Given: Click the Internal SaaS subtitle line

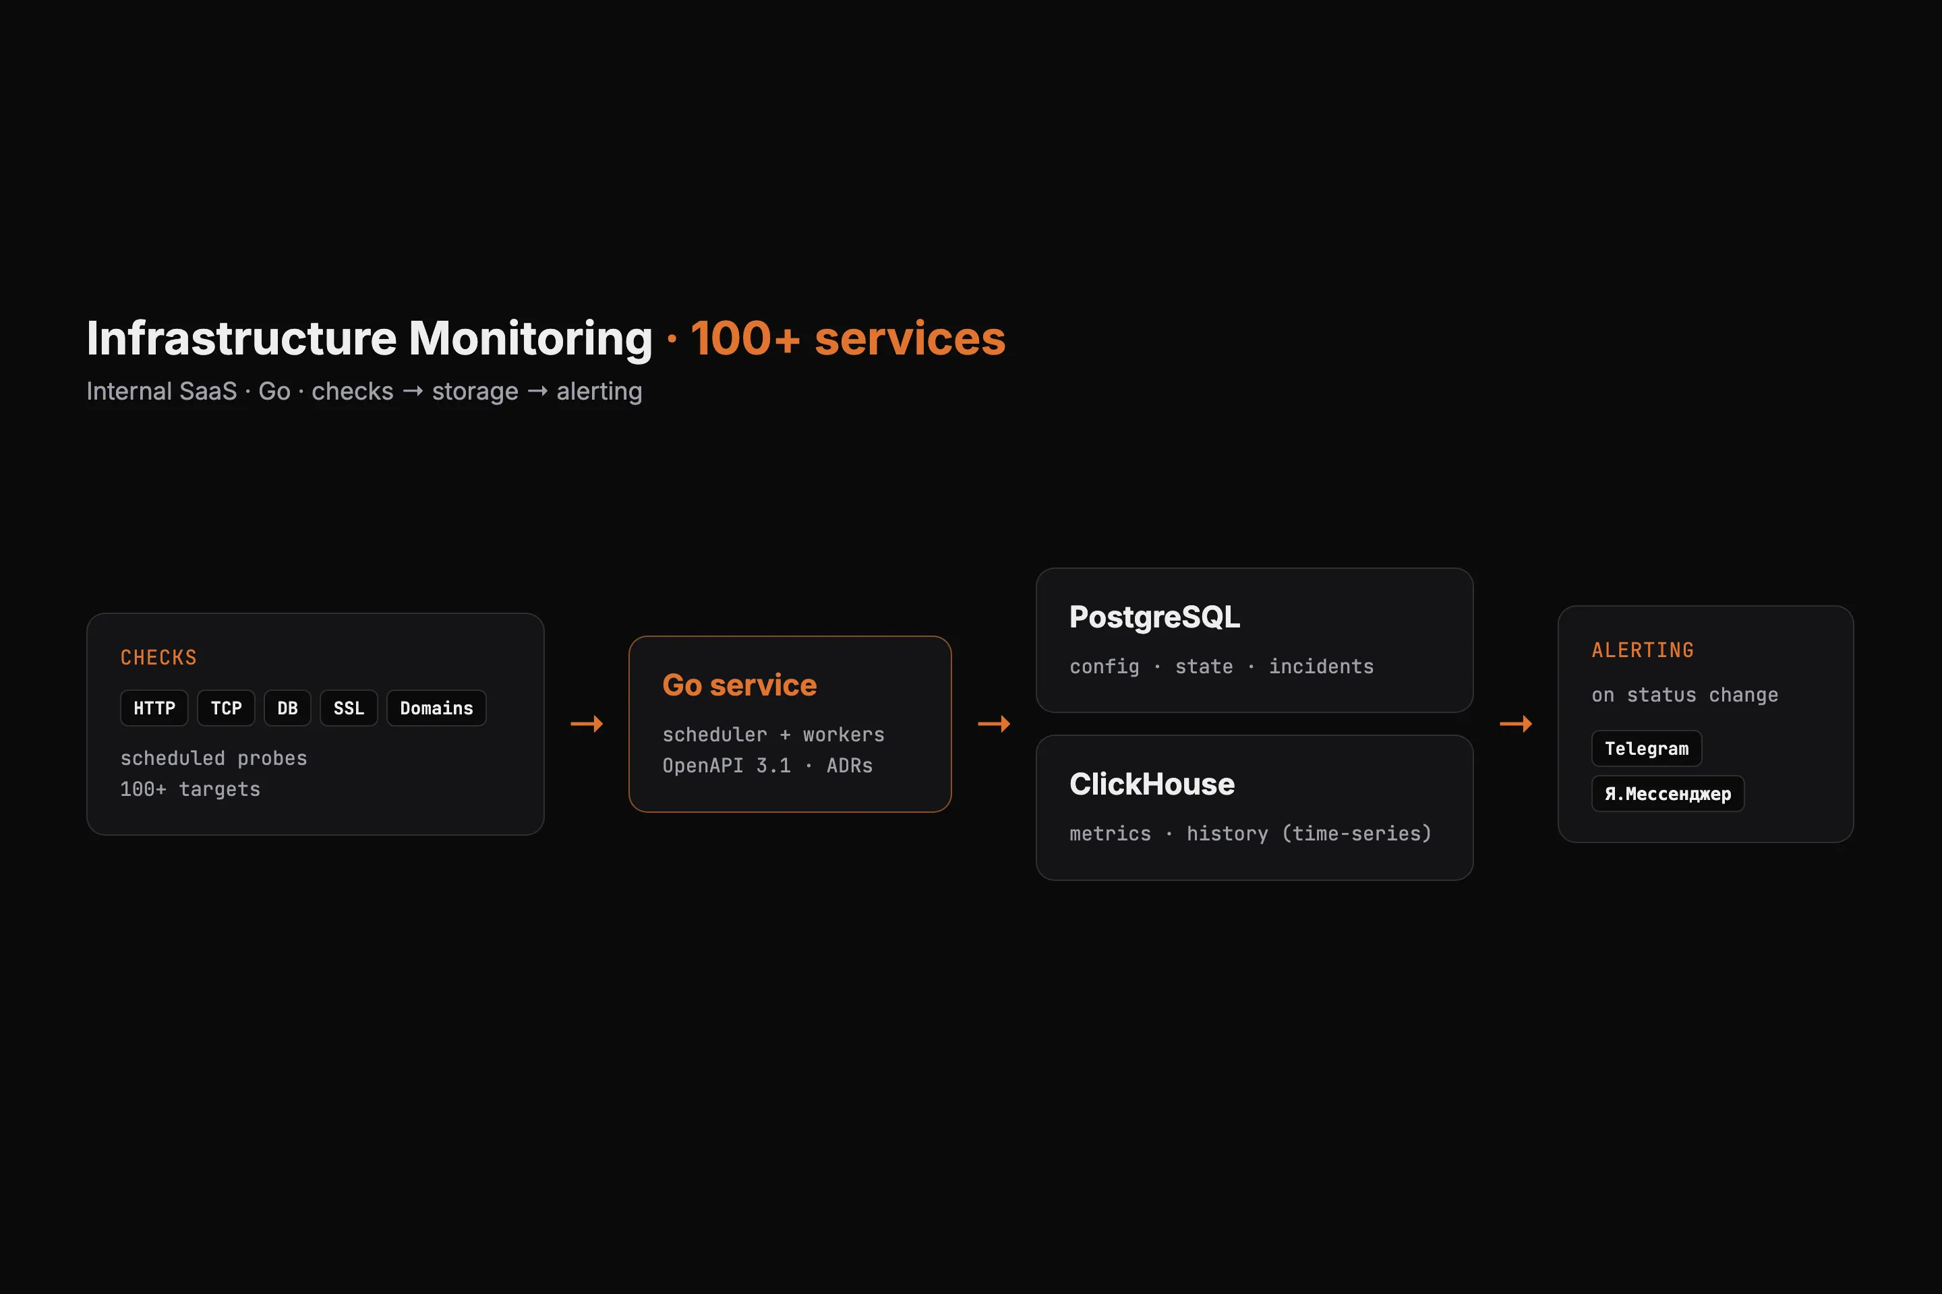Looking at the screenshot, I should pyautogui.click(x=364, y=391).
